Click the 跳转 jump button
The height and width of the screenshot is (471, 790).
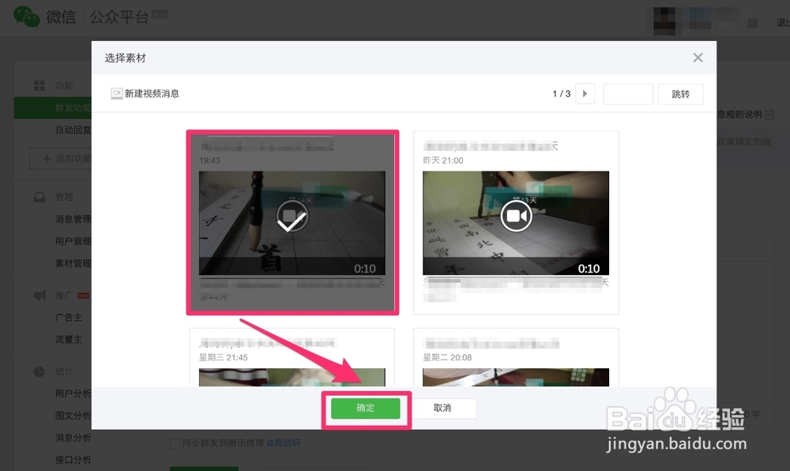680,94
